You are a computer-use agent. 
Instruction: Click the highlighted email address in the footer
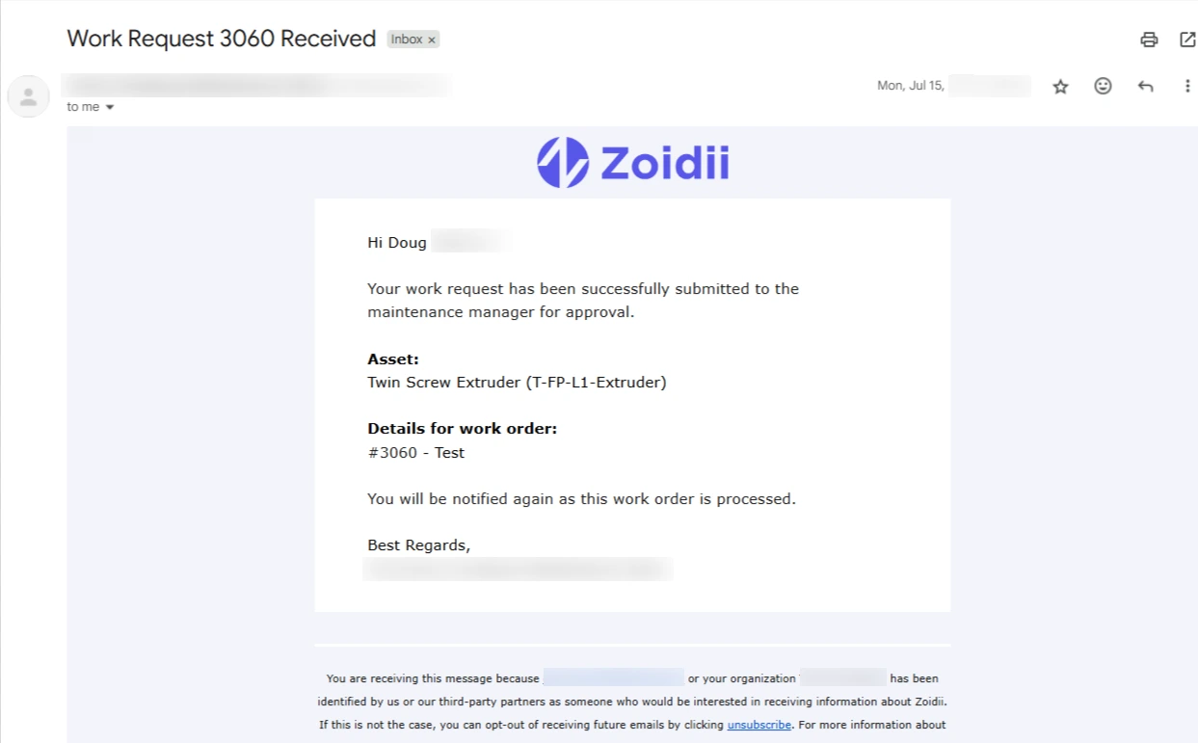point(613,677)
